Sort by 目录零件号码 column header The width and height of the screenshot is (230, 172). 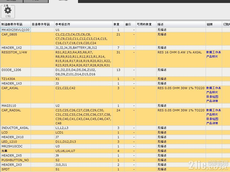[x=42, y=24]
